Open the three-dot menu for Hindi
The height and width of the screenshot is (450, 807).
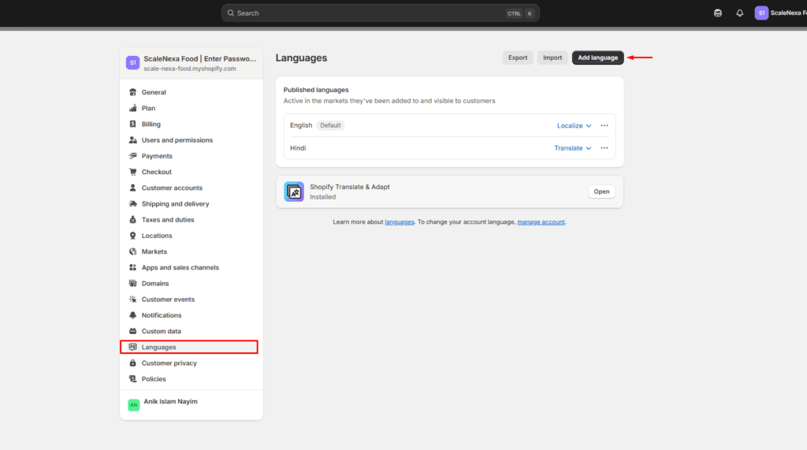point(604,148)
